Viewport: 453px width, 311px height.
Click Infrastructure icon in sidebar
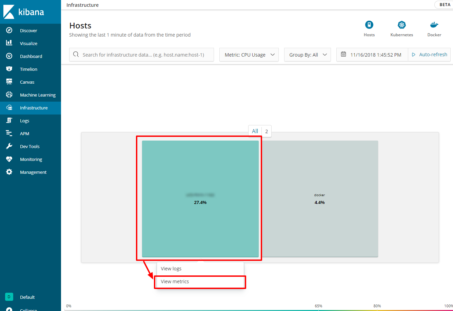9,108
